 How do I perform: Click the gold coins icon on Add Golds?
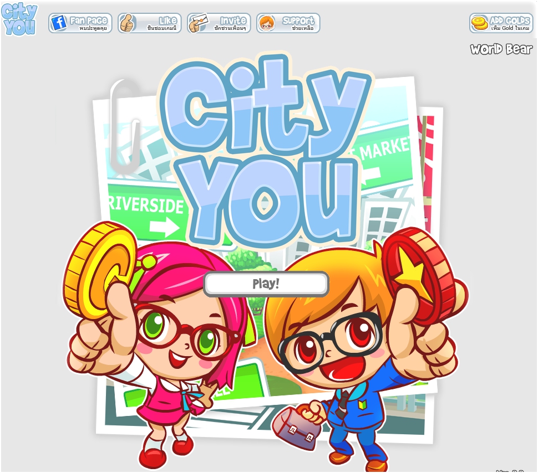point(480,23)
